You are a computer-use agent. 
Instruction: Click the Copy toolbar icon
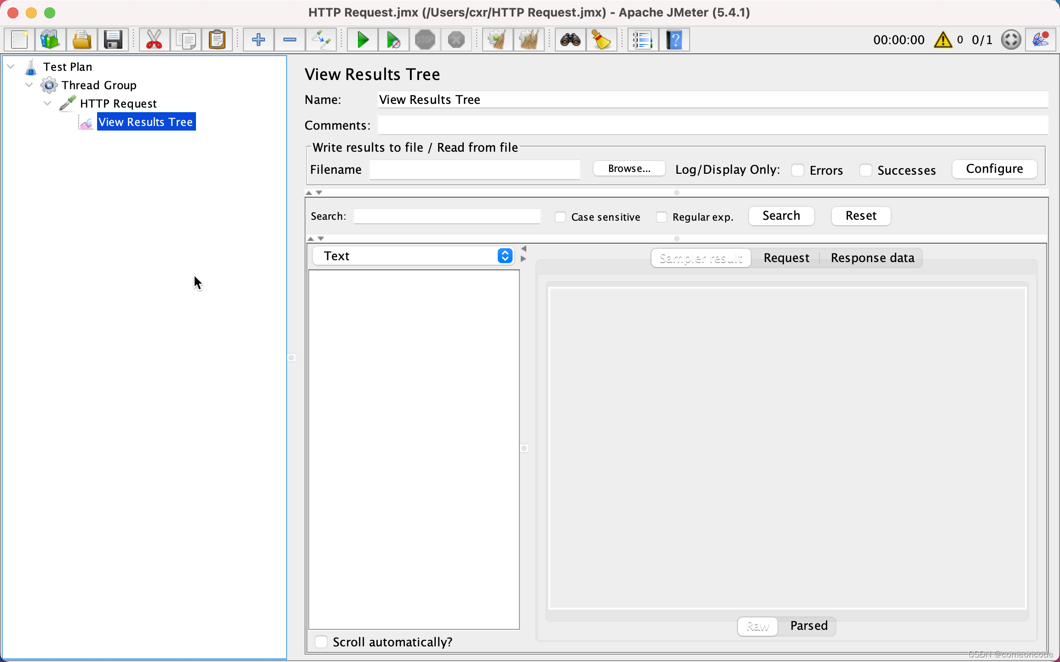186,40
